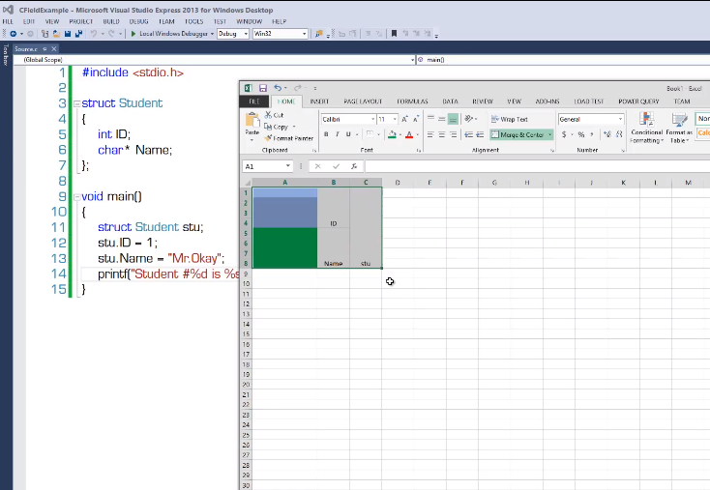710x490 pixels.
Task: Open Excel Name Box dropdown arrow
Action: point(288,166)
